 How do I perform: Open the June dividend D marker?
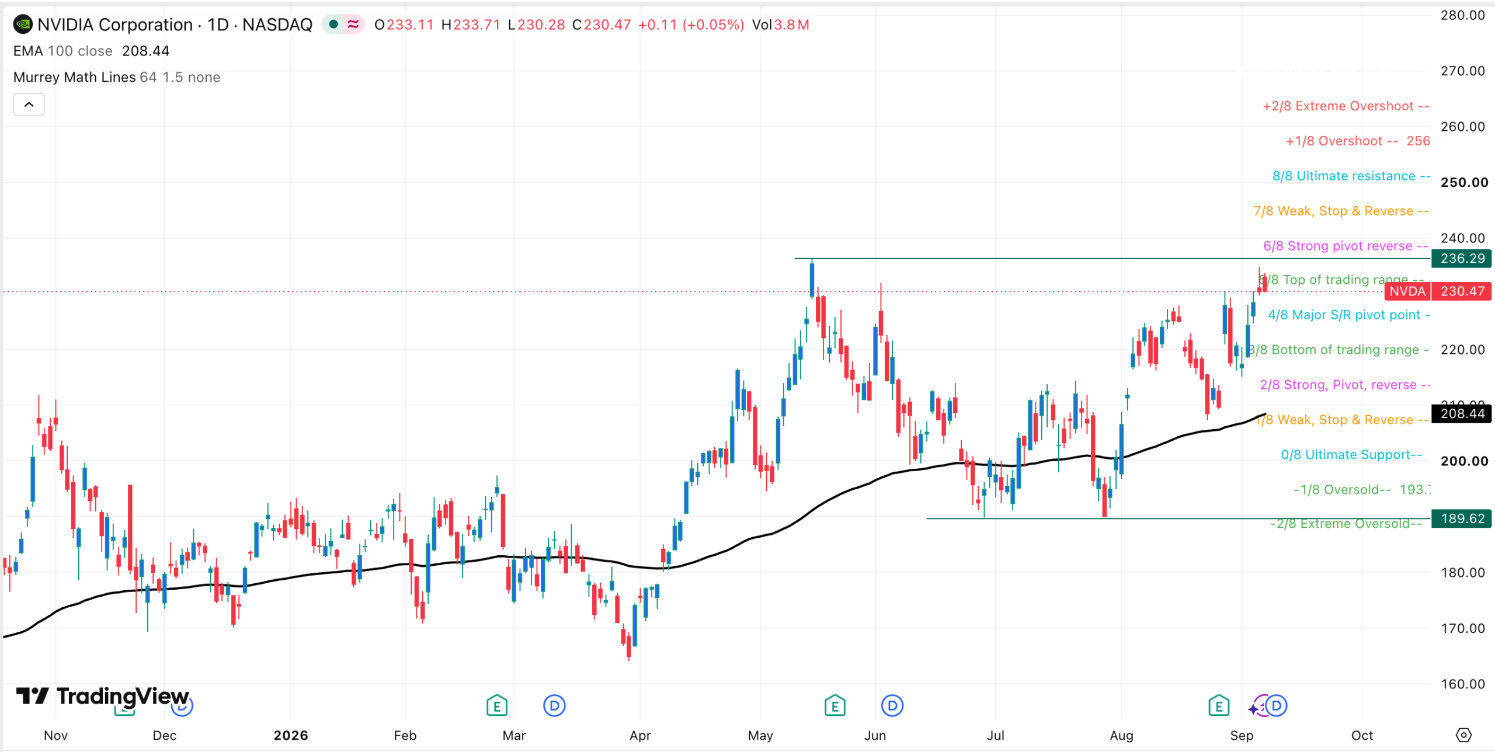coord(892,706)
